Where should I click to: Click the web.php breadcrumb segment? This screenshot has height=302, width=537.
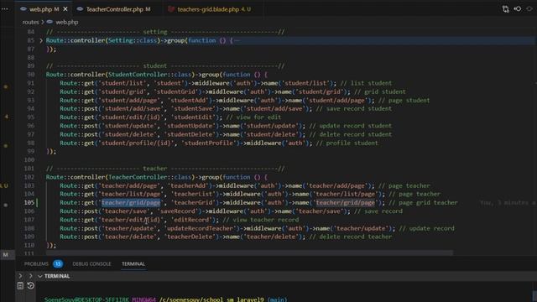click(x=67, y=22)
